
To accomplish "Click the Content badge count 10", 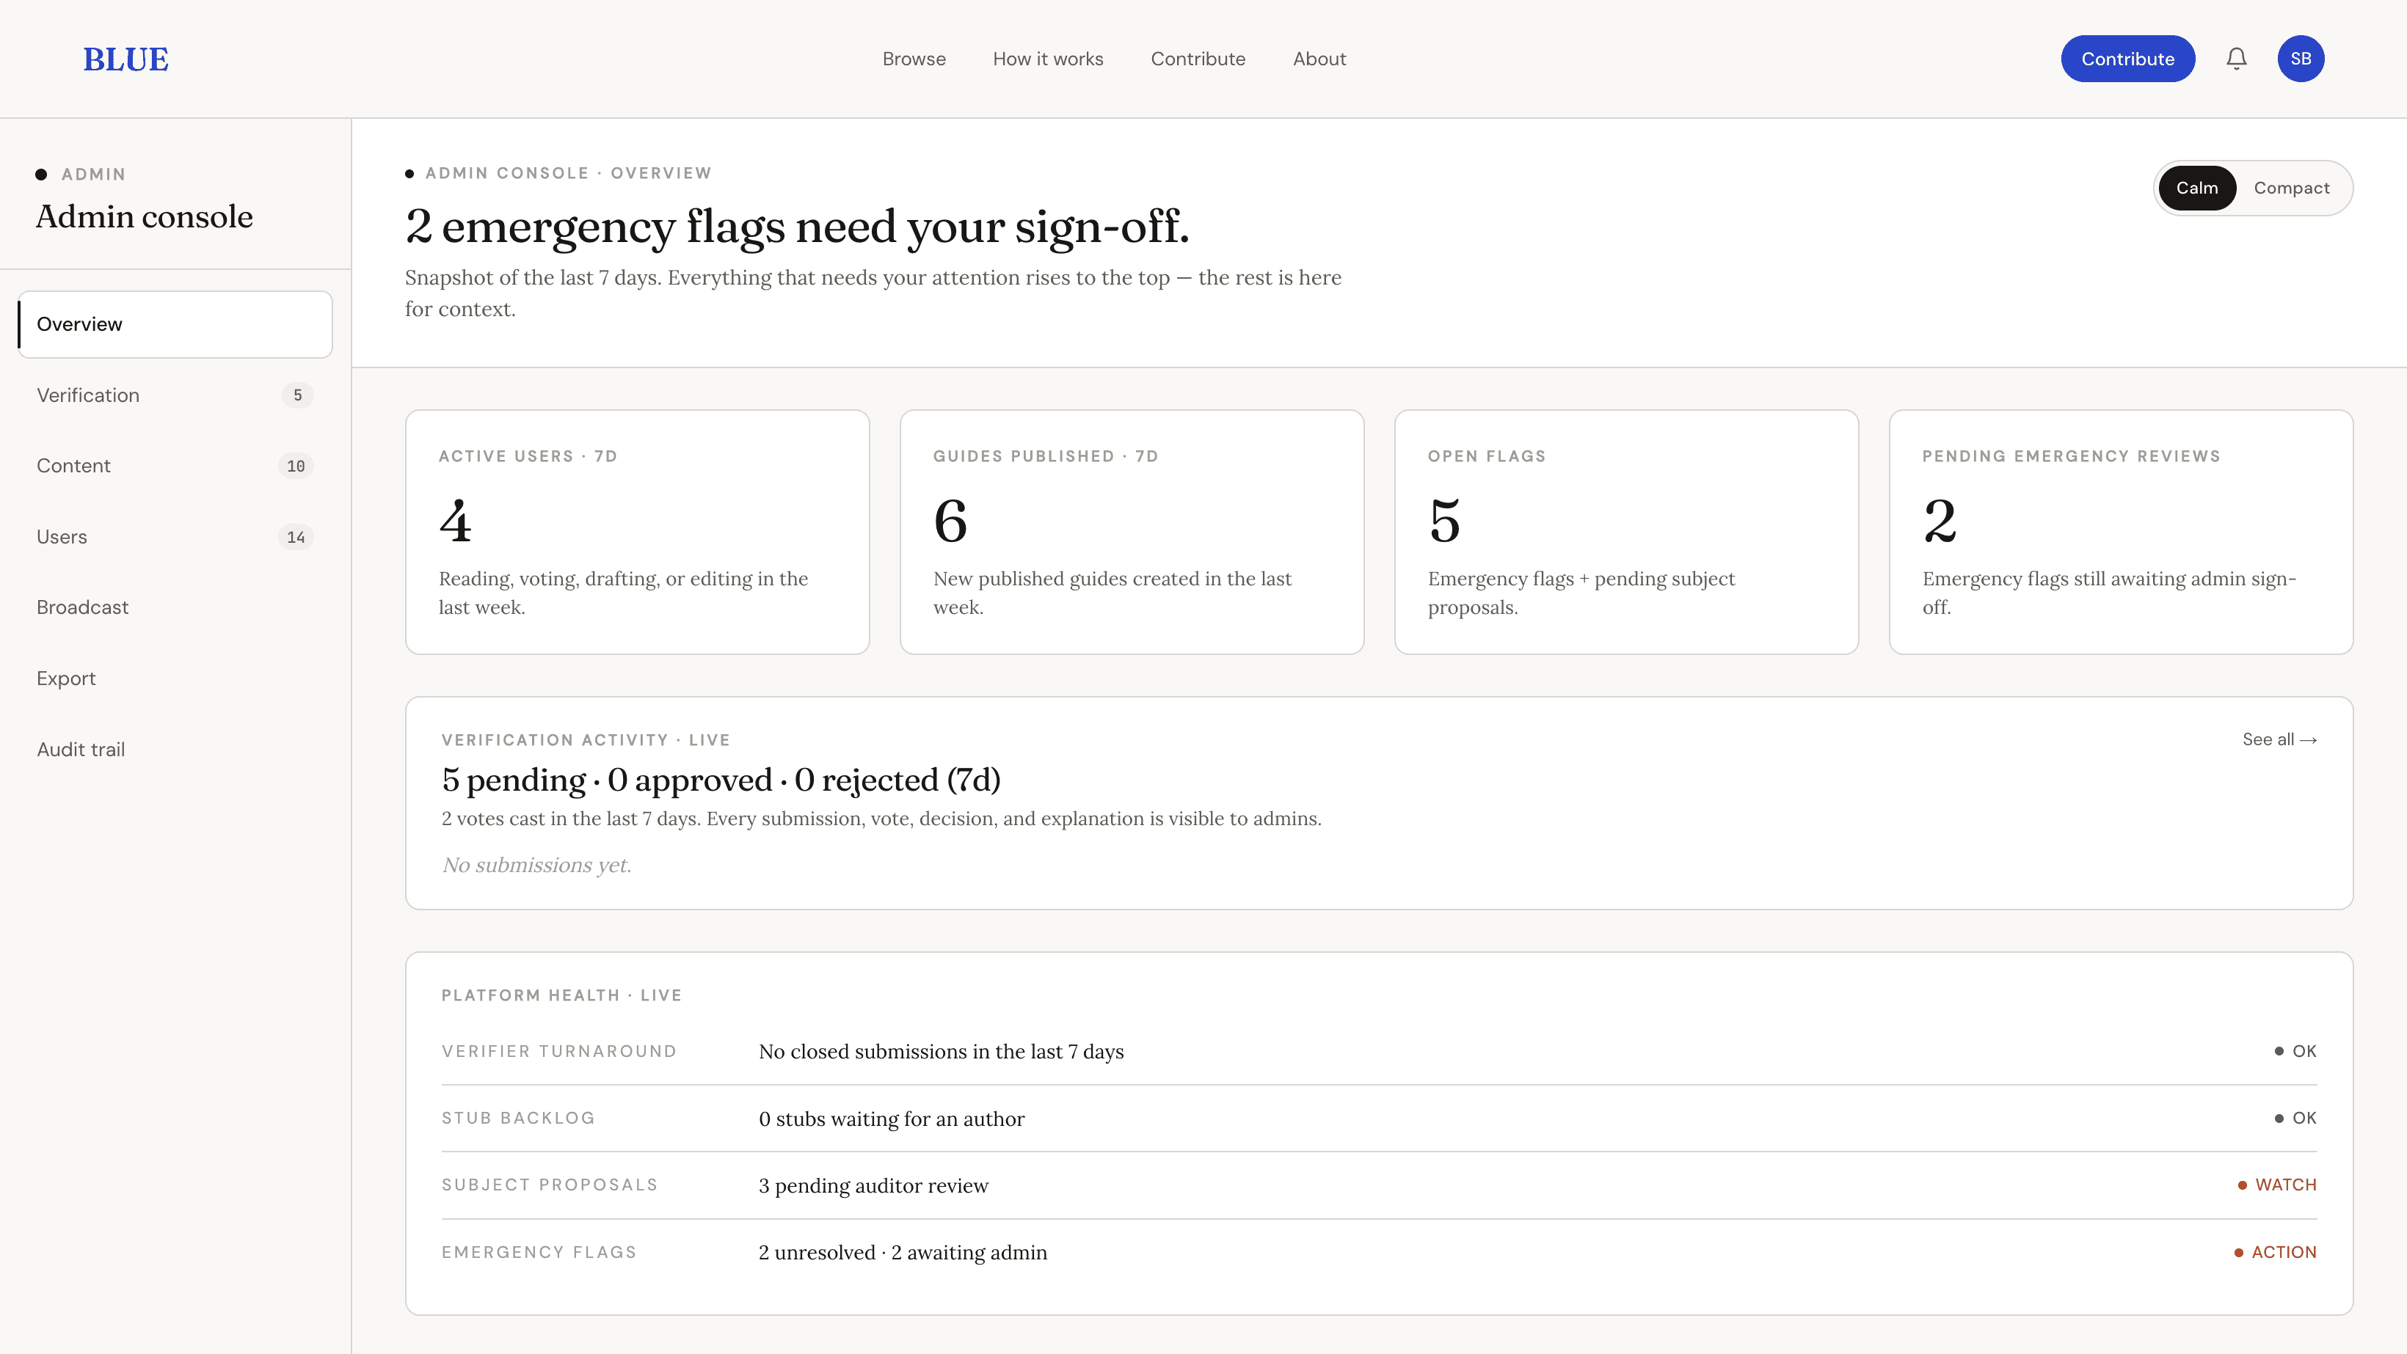I will tap(295, 466).
